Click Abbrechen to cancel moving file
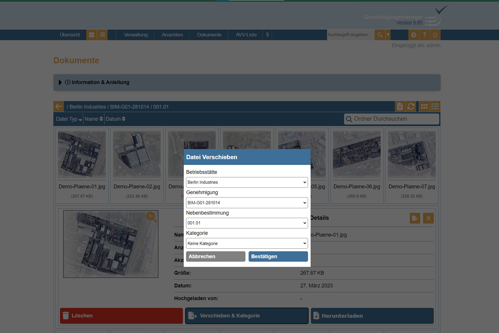 tap(215, 256)
